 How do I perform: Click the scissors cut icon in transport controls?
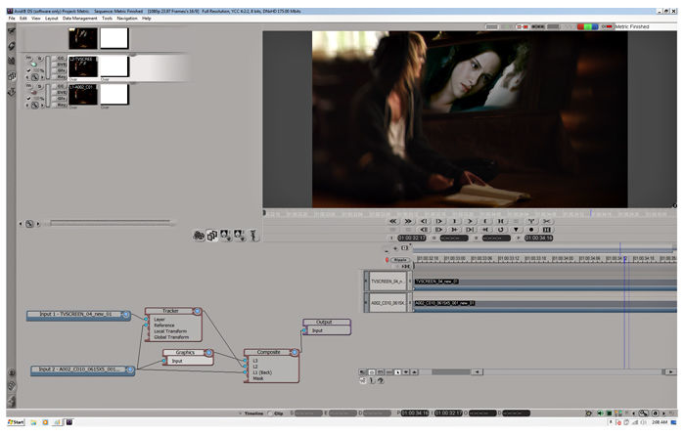(546, 221)
